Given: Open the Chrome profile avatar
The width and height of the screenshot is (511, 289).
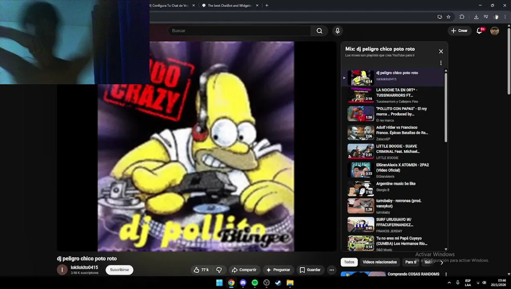Looking at the screenshot, I should 496,17.
